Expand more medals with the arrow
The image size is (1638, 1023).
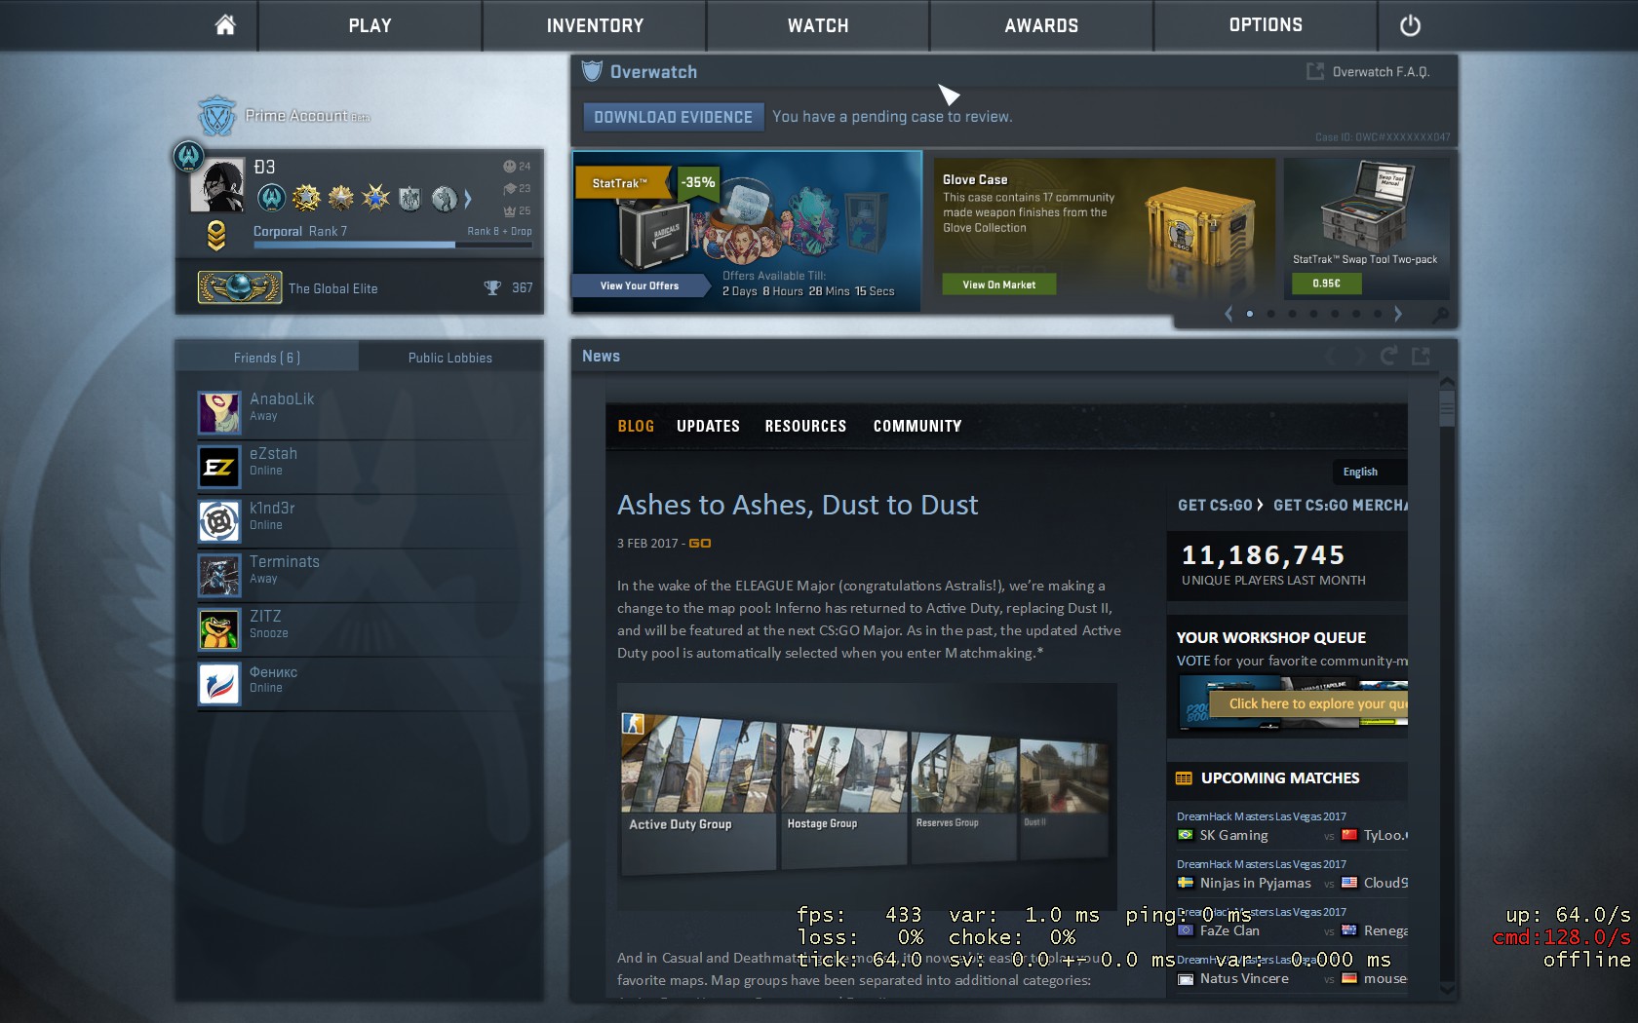pos(468,199)
